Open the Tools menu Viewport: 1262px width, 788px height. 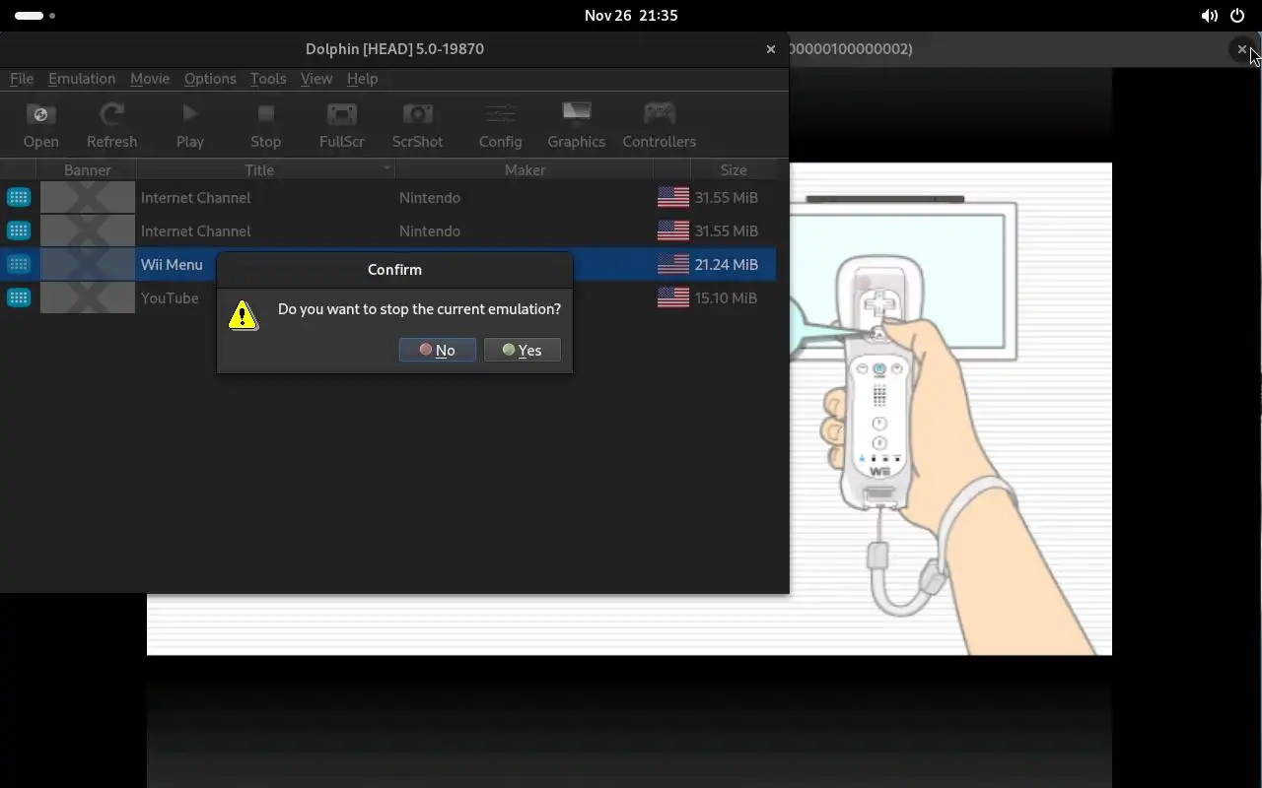point(267,79)
